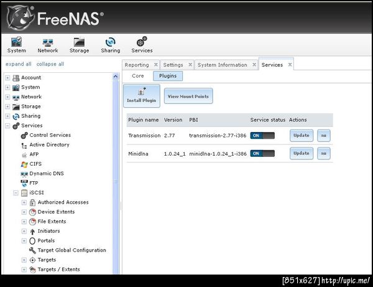Open FTP service icon
This screenshot has width=373, height=287.
(24, 183)
